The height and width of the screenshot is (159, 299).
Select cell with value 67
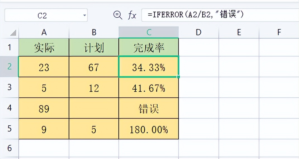[x=94, y=67]
